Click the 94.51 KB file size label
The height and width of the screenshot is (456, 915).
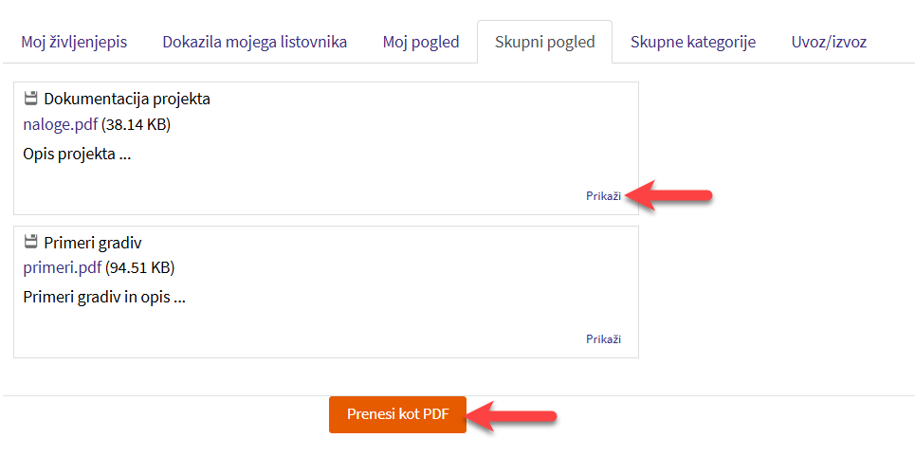[139, 267]
